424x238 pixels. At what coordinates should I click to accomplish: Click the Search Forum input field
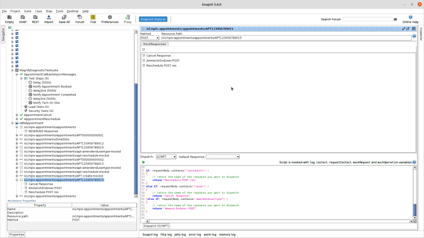[367, 19]
